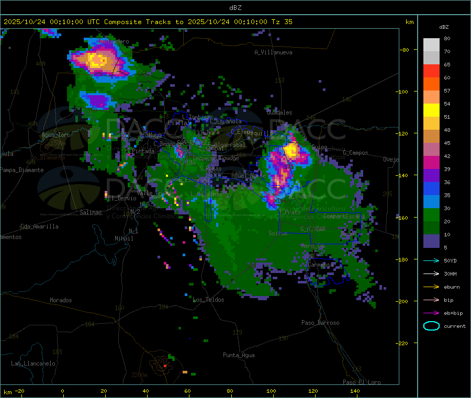
Task: Select the white-gray 70-80 dBZ swatch
Action: point(431,45)
